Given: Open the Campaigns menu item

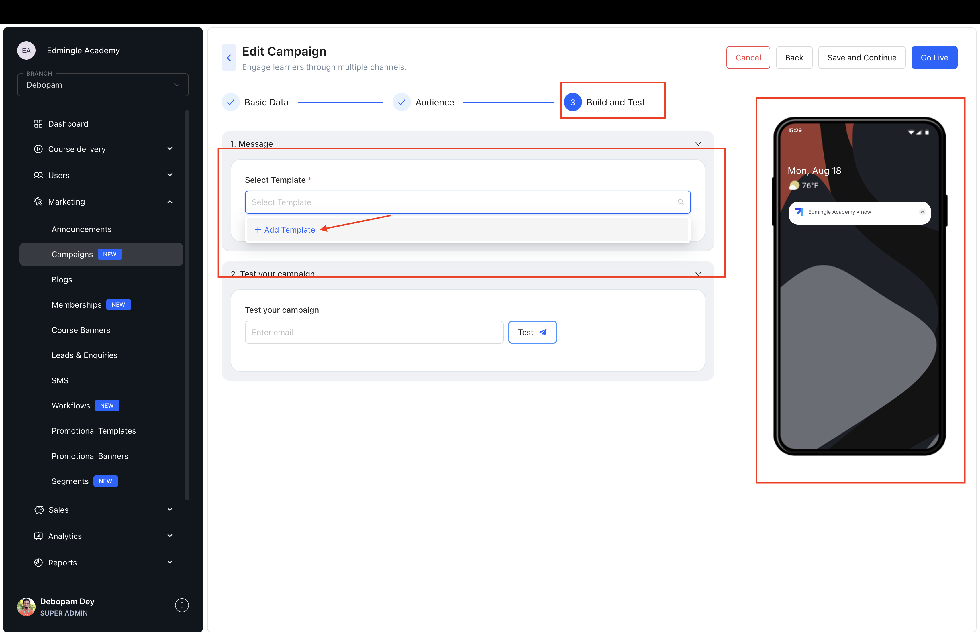Looking at the screenshot, I should point(101,254).
